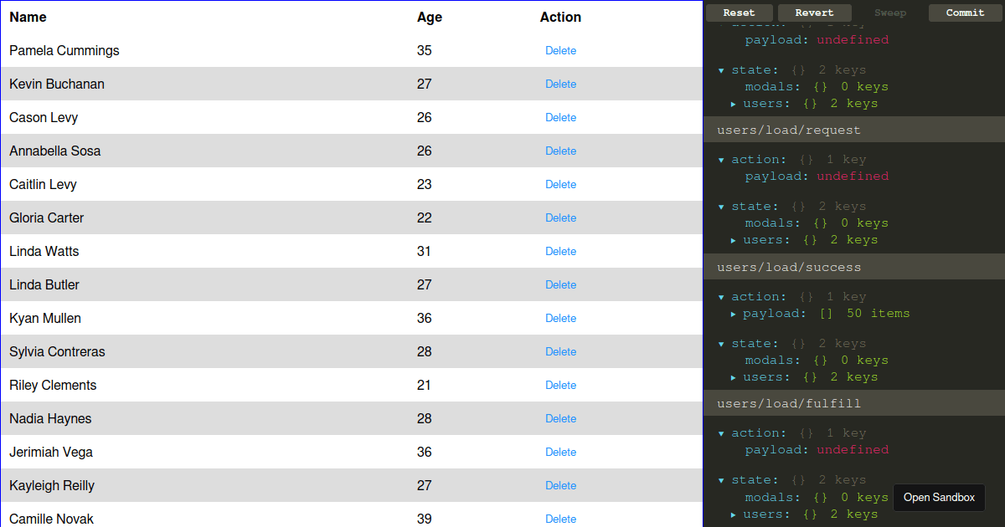Click the Age column header
1005x527 pixels.
tap(430, 18)
